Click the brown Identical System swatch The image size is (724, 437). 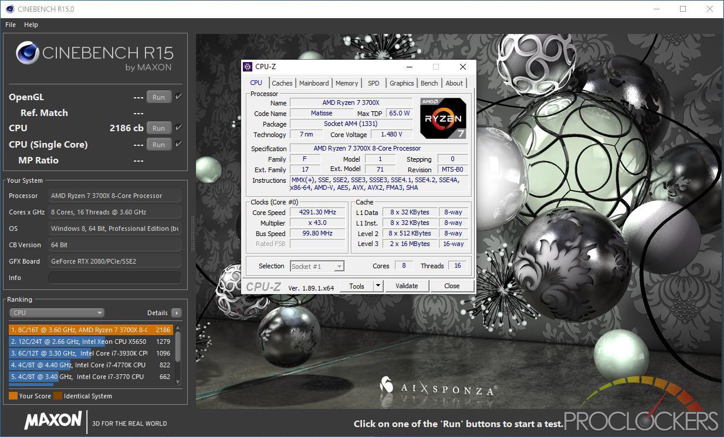pyautogui.click(x=57, y=396)
